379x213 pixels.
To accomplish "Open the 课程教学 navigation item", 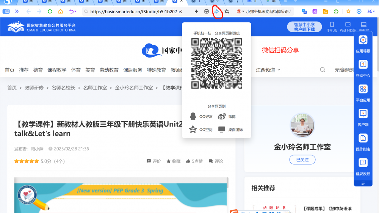I will pyautogui.click(x=57, y=70).
